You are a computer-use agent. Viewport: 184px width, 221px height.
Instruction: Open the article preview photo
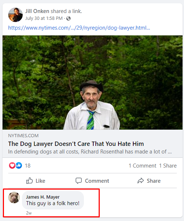[93, 82]
